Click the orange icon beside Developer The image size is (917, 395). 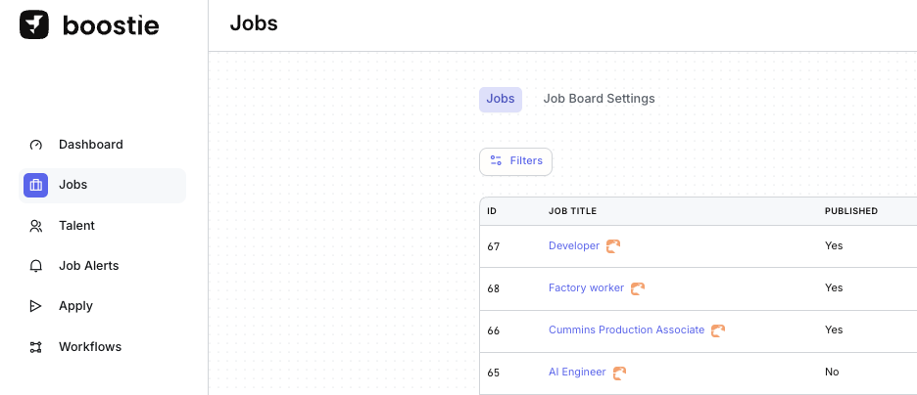click(613, 246)
